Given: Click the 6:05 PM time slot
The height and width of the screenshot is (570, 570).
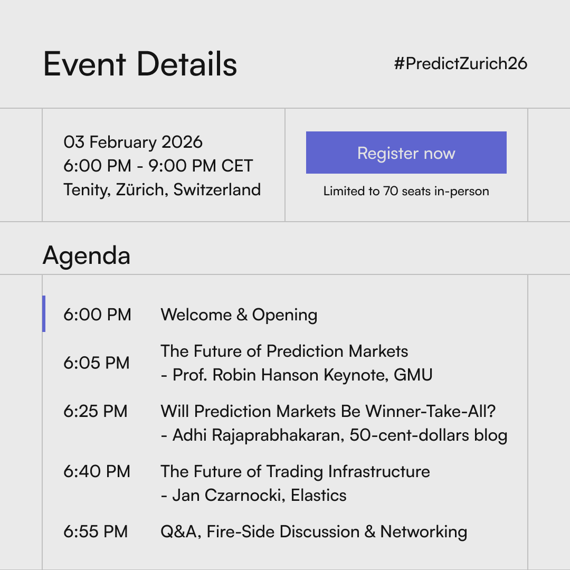Looking at the screenshot, I should 97,363.
